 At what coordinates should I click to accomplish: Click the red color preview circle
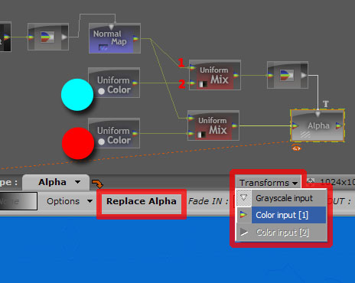tap(78, 143)
